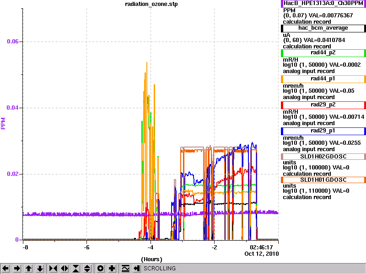This screenshot has width=366, height=274.
Task: Select the rad29_p1 legend entry
Action: coord(323,131)
